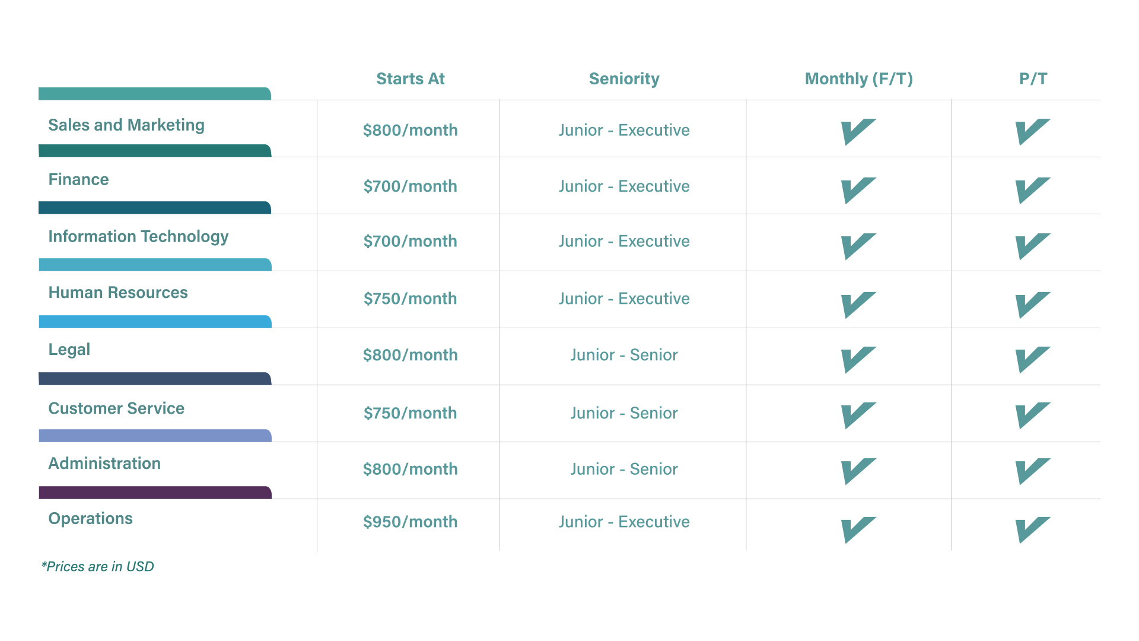Click the Prices are in USD footnote
This screenshot has height=641, width=1139.
[x=98, y=567]
